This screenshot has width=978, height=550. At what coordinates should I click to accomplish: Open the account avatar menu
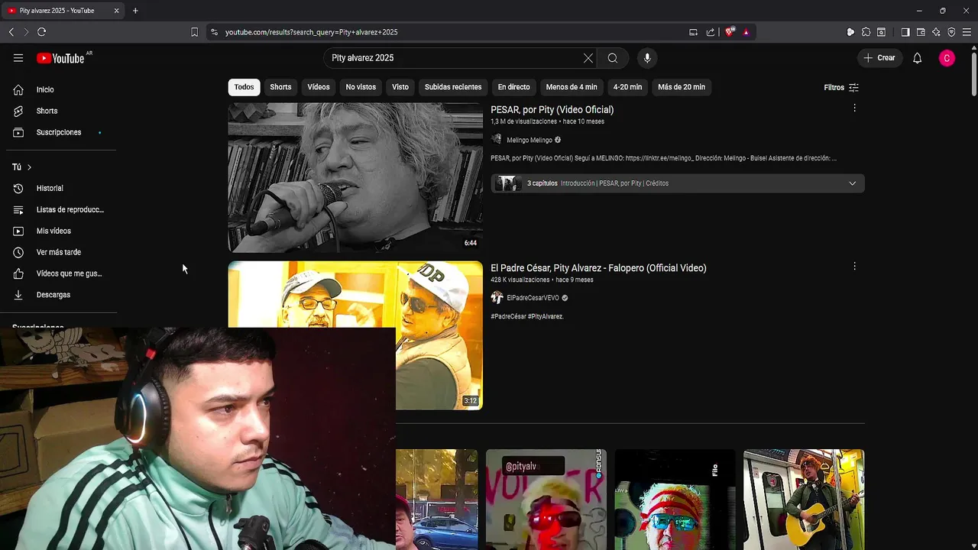(947, 58)
